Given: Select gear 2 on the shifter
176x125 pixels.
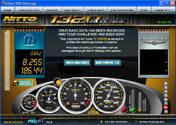Looking at the screenshot, I should (166, 99).
